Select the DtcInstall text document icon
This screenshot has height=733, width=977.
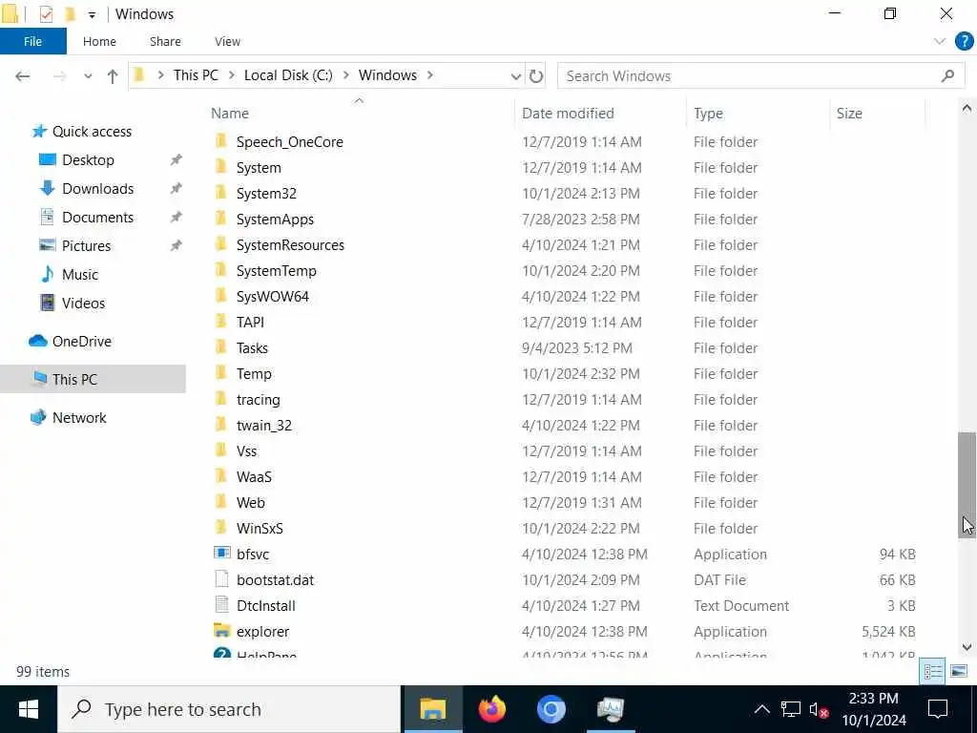[x=221, y=605]
